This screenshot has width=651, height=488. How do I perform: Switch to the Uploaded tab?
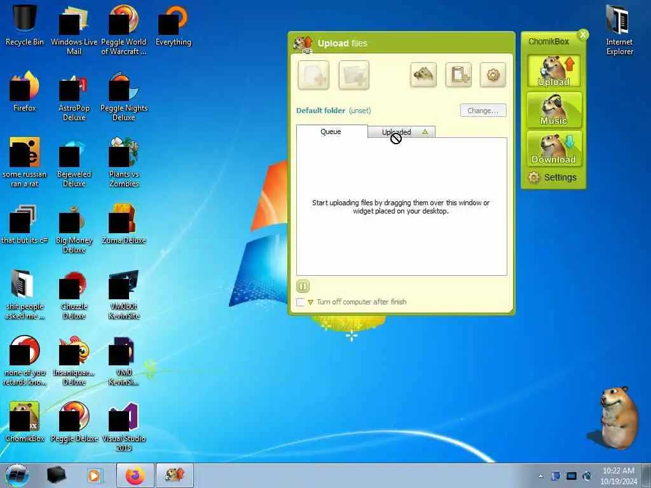[x=401, y=132]
